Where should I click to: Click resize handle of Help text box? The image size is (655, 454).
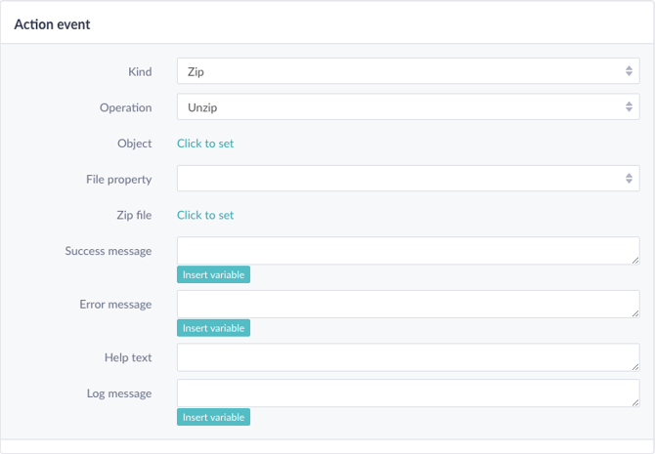pos(634,367)
